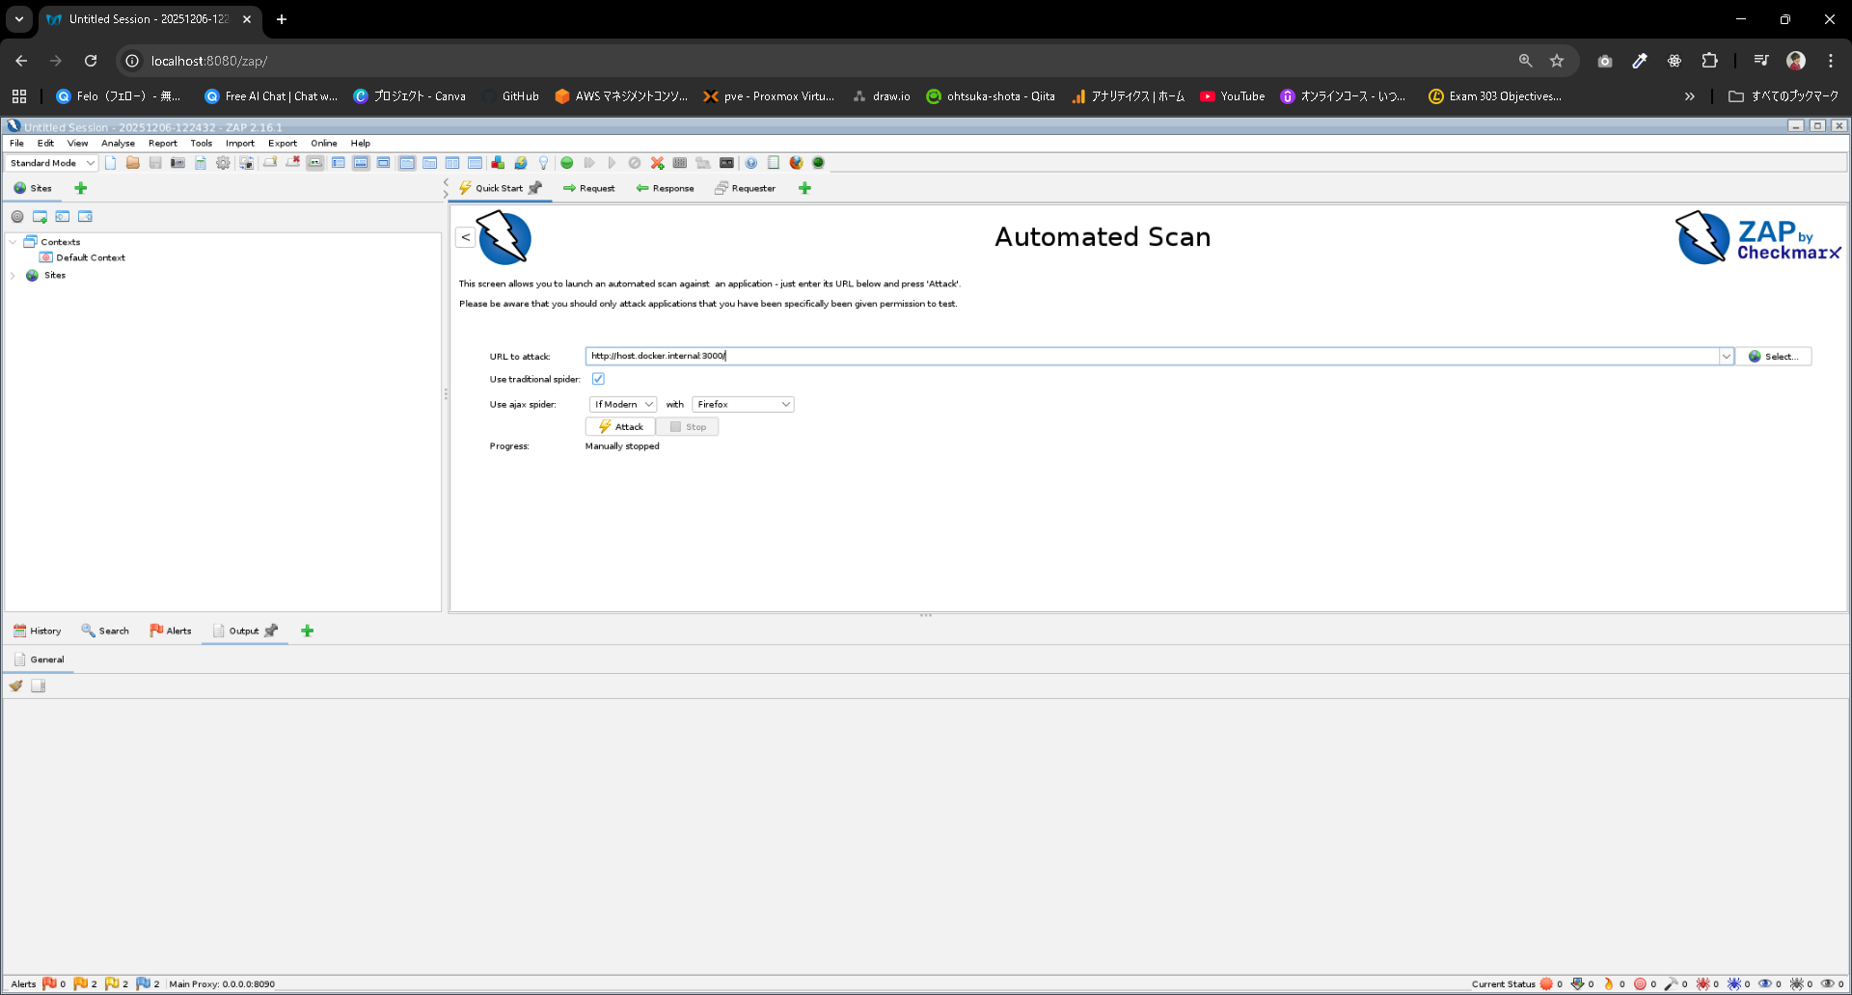
Task: Expand the Sites tree node
Action: click(x=13, y=276)
